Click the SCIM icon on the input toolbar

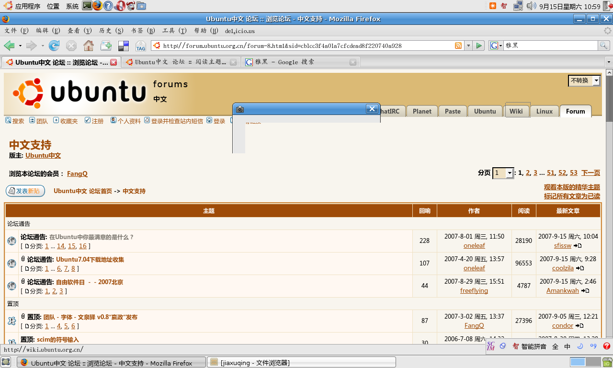(491, 346)
